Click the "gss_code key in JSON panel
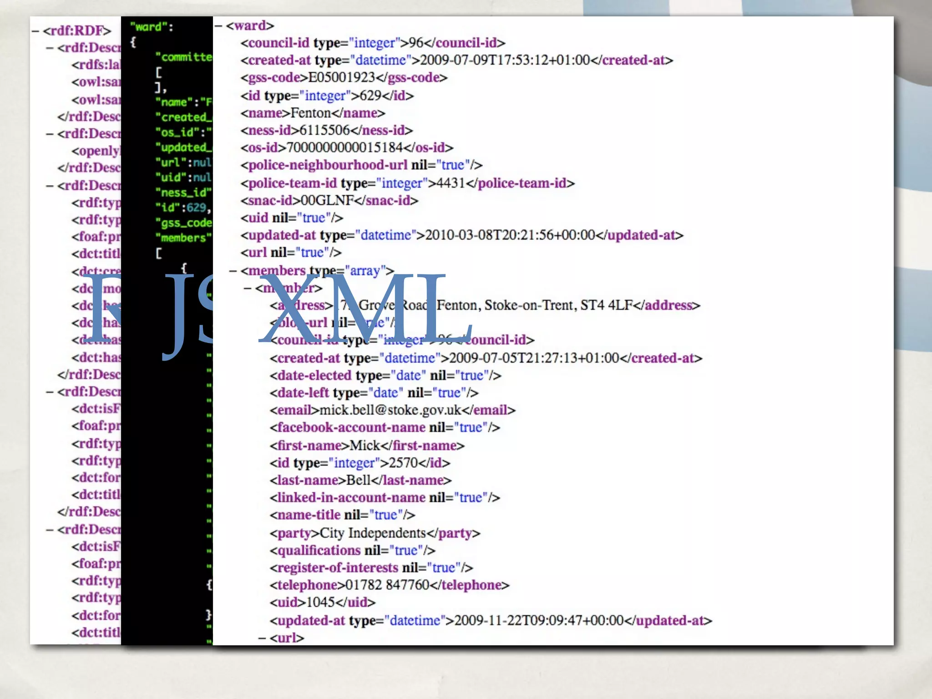 (184, 223)
